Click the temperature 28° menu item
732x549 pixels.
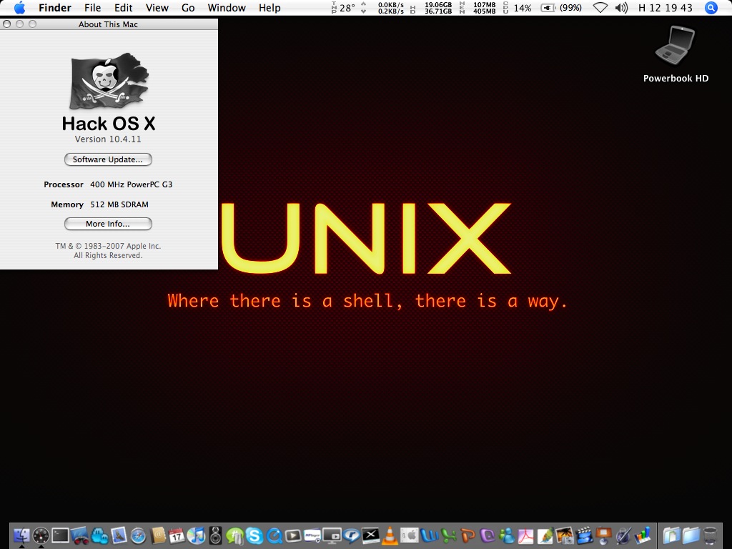point(343,8)
